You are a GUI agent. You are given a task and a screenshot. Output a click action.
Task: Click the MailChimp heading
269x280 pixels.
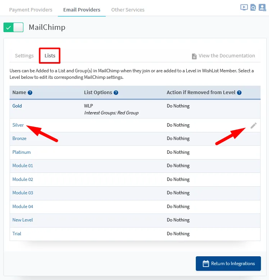[x=47, y=27]
